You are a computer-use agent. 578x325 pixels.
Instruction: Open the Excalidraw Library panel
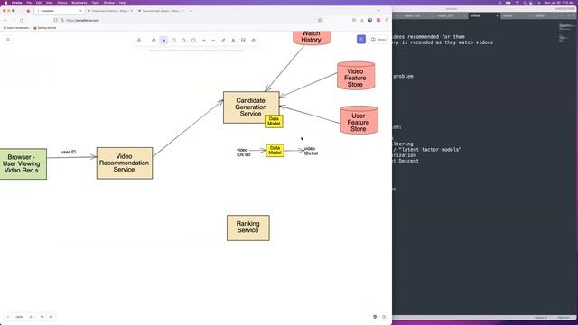[378, 39]
